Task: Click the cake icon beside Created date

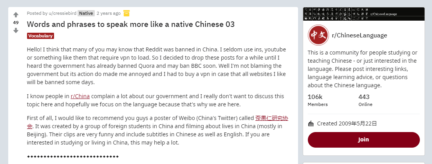Action: 311,123
